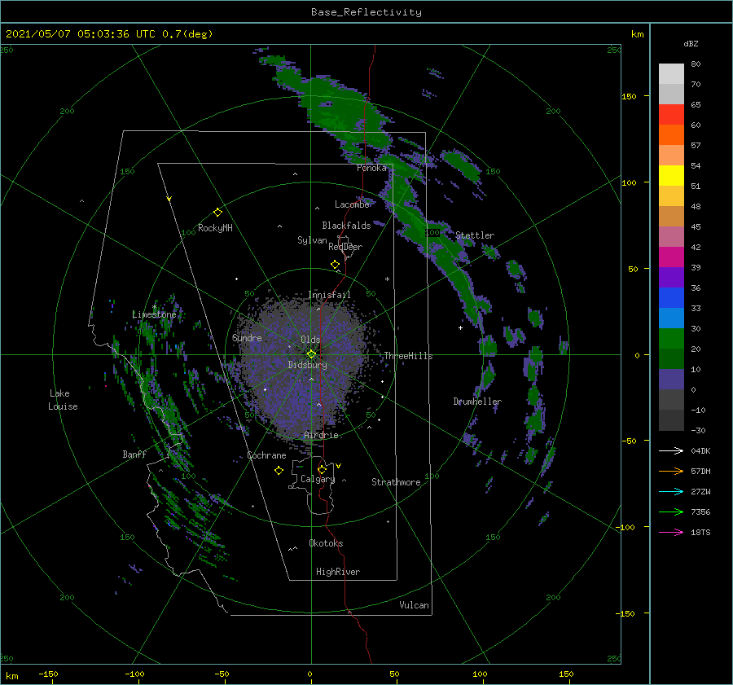Click the Okotoks city label
Viewport: 733px width, 685px height.
coord(326,542)
